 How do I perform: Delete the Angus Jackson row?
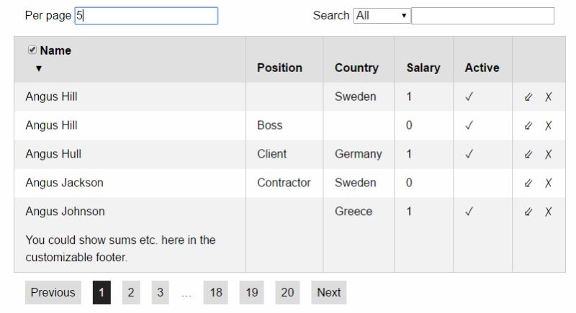548,183
